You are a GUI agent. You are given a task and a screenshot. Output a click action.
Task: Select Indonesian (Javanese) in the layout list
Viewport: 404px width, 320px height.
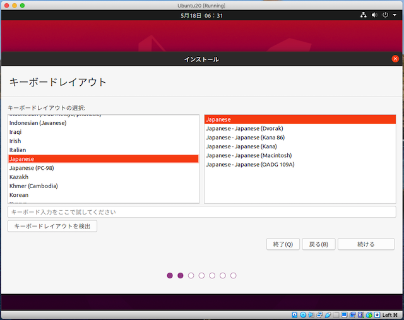[x=104, y=123]
